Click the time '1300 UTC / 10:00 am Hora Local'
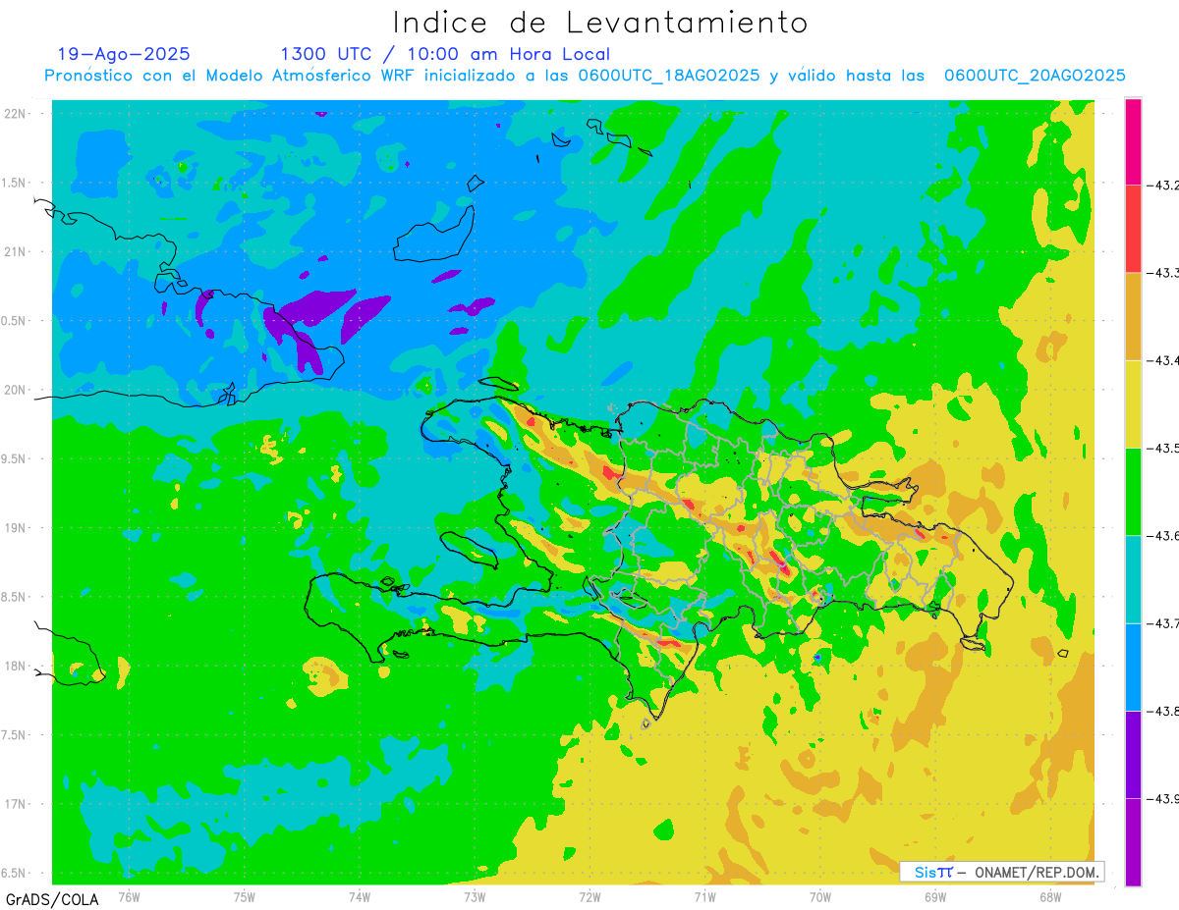This screenshot has width=1179, height=910. click(x=445, y=54)
